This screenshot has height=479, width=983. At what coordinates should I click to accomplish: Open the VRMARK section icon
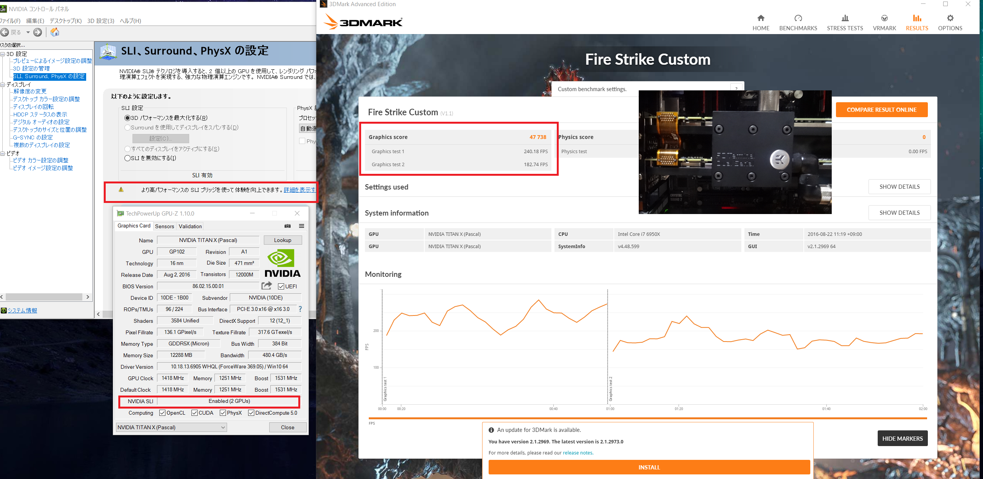pyautogui.click(x=884, y=18)
